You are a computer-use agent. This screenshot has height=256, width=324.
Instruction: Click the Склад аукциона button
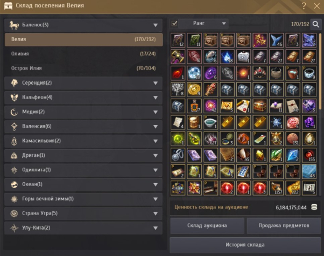pos(207,226)
